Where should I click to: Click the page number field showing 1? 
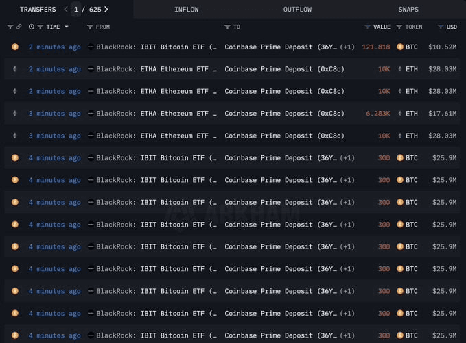76,10
